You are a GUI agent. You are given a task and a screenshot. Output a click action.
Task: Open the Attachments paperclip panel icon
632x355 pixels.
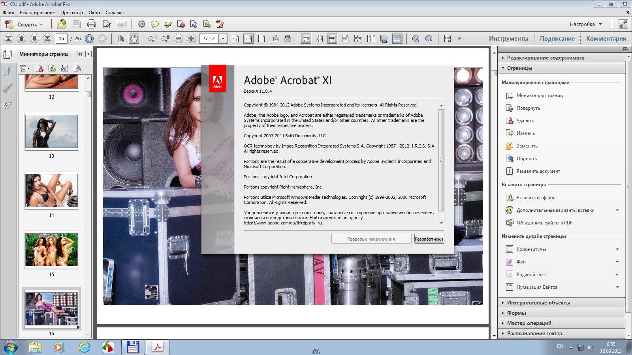click(7, 88)
